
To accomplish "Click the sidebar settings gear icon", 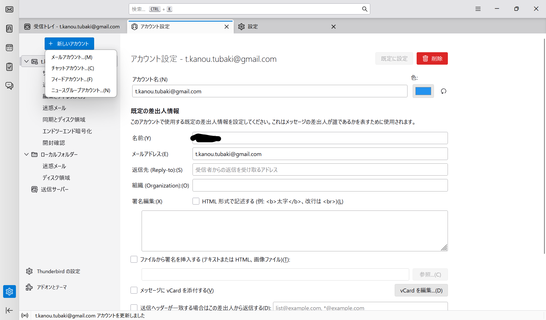I will (9, 291).
